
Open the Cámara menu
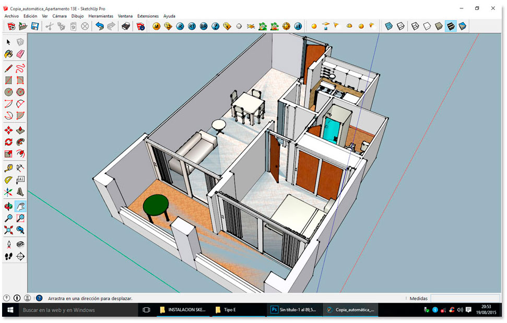[x=60, y=16]
